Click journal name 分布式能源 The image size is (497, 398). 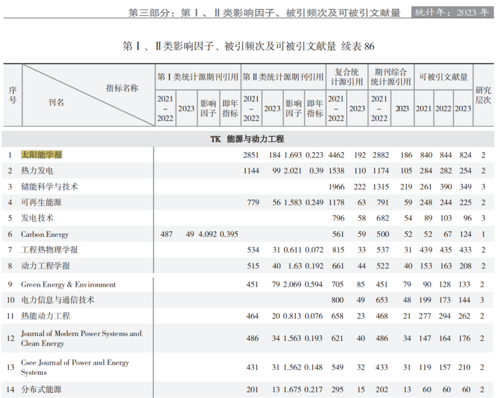point(41,390)
